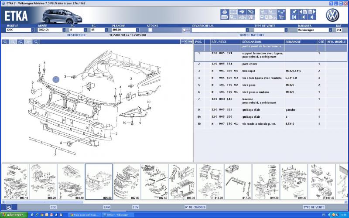349x218 pixels.
Task: Click the help button in window title bar
Action: [331, 3]
